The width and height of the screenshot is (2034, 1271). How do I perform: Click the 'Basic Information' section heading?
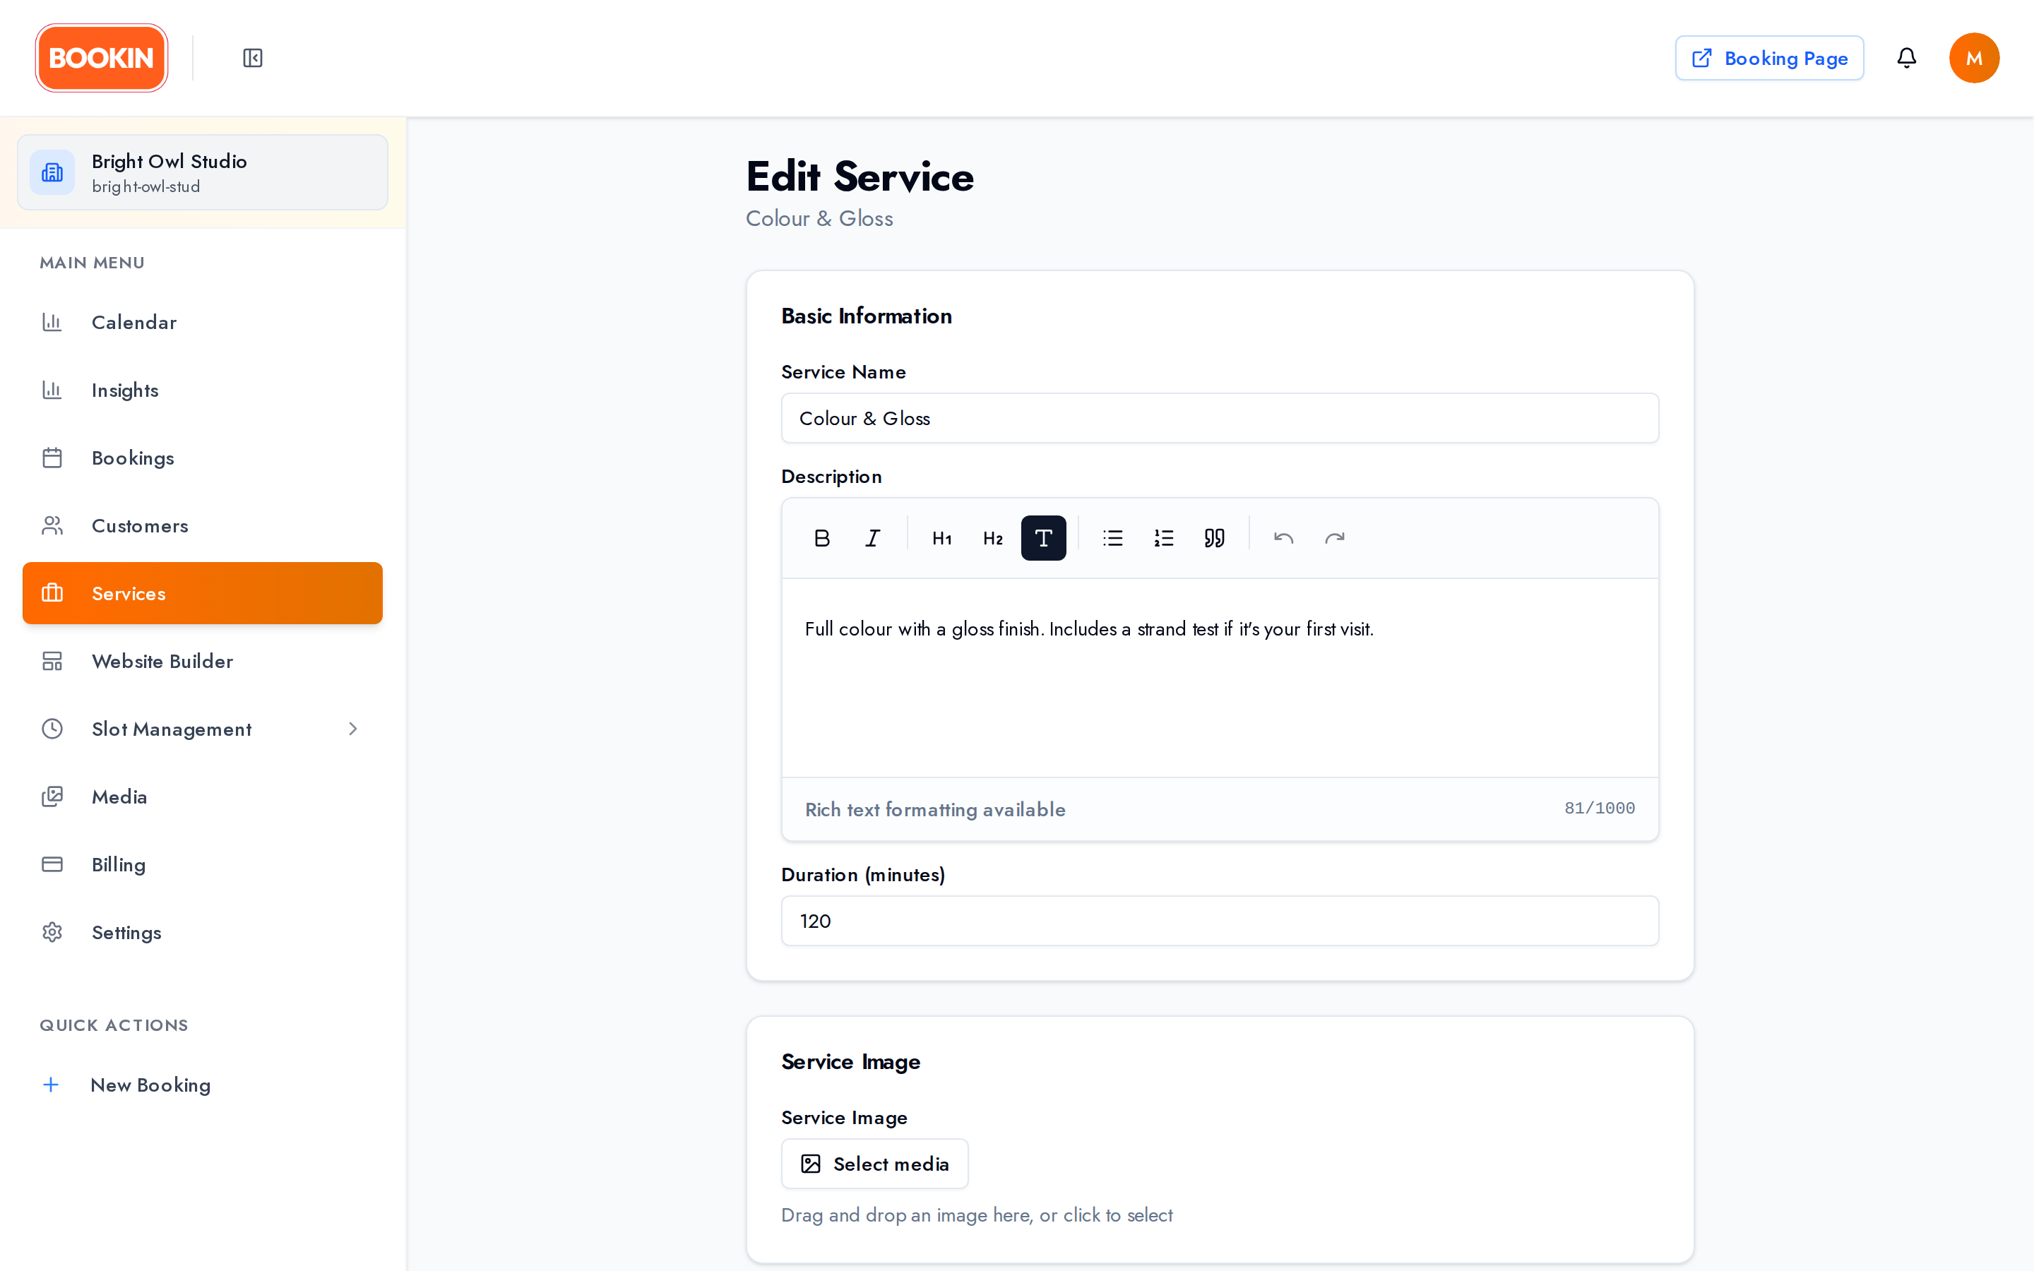coord(867,316)
